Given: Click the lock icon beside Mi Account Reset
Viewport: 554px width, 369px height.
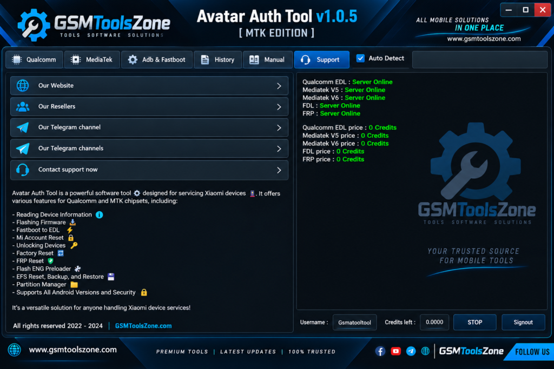Looking at the screenshot, I should click(x=71, y=238).
